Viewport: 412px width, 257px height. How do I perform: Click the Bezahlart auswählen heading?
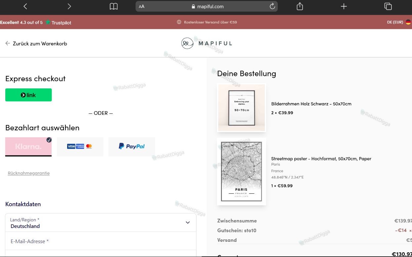(42, 128)
